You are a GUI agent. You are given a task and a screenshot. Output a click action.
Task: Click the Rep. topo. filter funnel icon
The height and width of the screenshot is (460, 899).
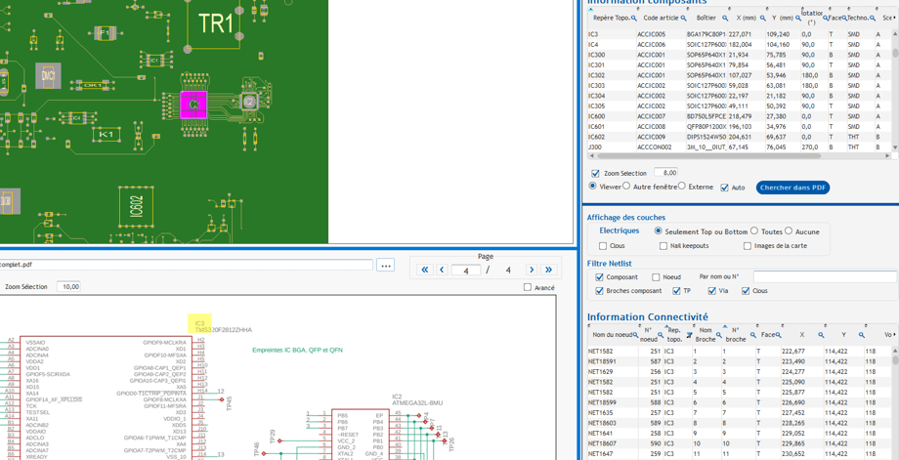690,335
